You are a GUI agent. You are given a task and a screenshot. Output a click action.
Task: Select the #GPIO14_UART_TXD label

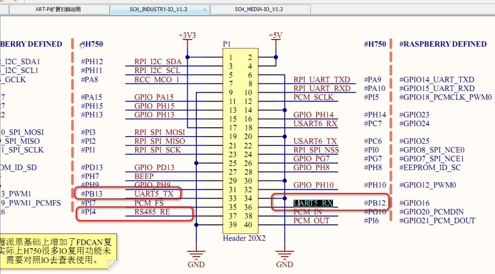(437, 80)
